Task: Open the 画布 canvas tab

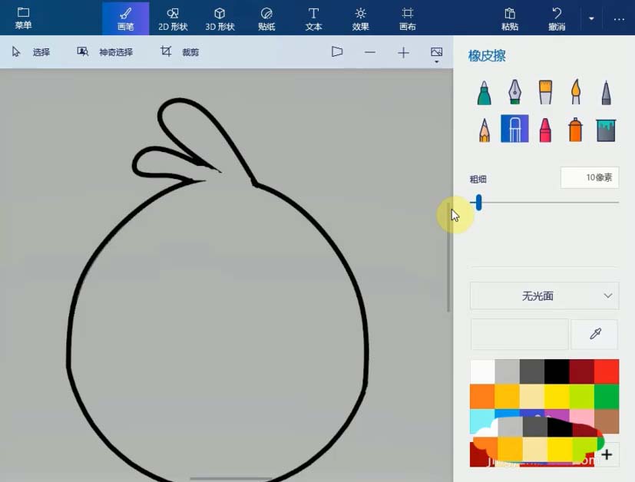Action: click(408, 18)
